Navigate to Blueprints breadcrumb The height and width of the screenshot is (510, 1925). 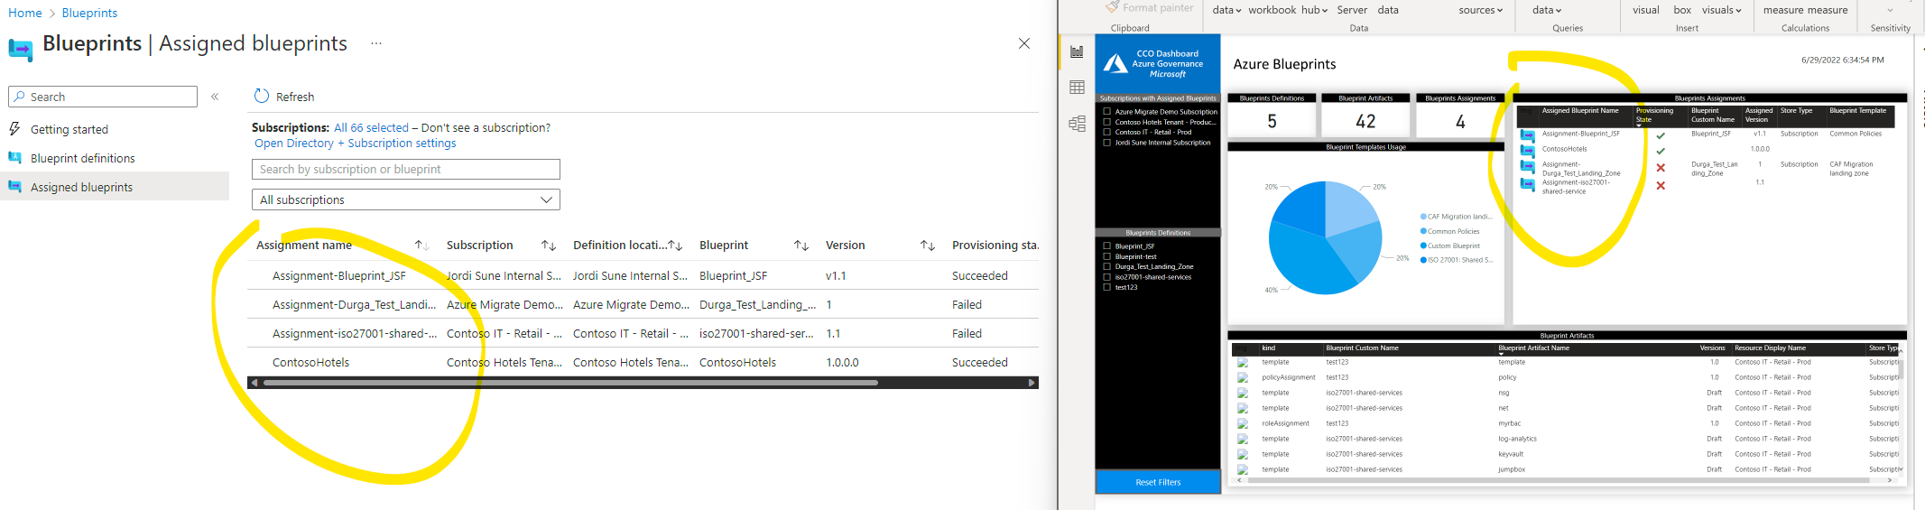(89, 13)
